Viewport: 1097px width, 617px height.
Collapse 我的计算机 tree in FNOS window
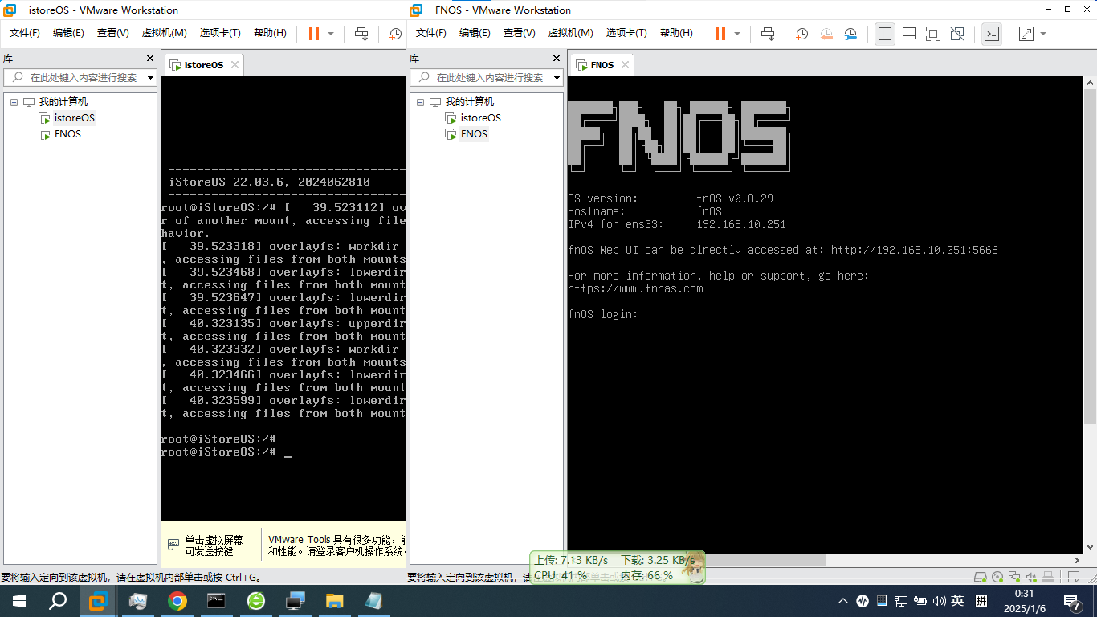(420, 102)
